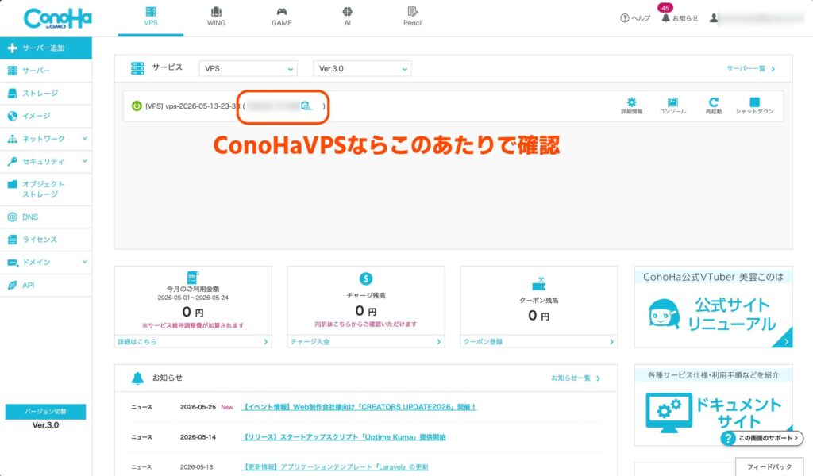Click the 2026-05-25 news date
The width and height of the screenshot is (813, 476).
point(198,407)
